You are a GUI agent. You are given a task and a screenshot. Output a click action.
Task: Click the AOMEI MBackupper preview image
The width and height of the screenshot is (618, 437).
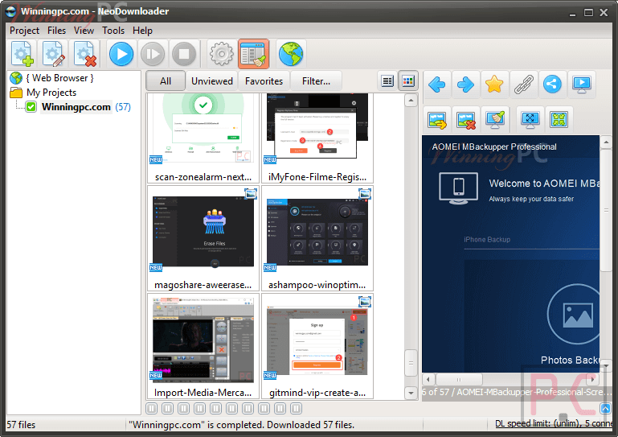[511, 254]
